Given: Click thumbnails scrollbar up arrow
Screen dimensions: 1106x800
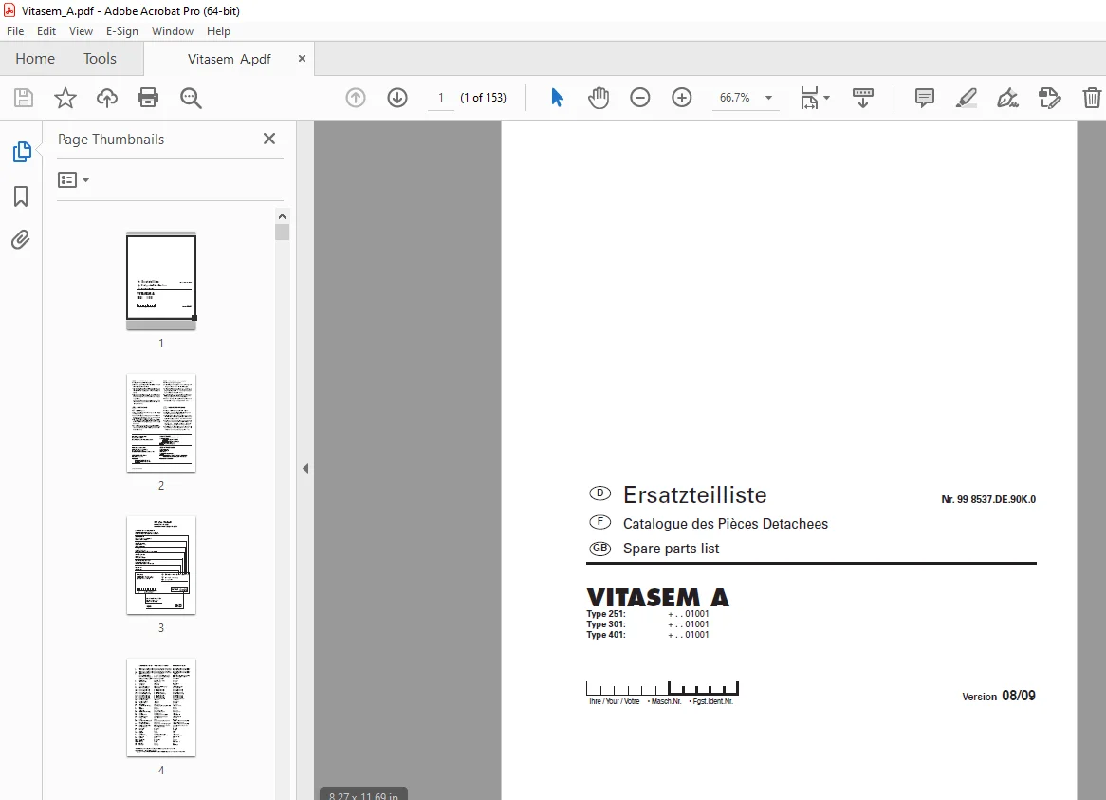Looking at the screenshot, I should [282, 215].
